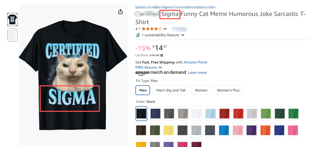Choose the pink color swatch
The image size is (312, 147).
[238, 131]
